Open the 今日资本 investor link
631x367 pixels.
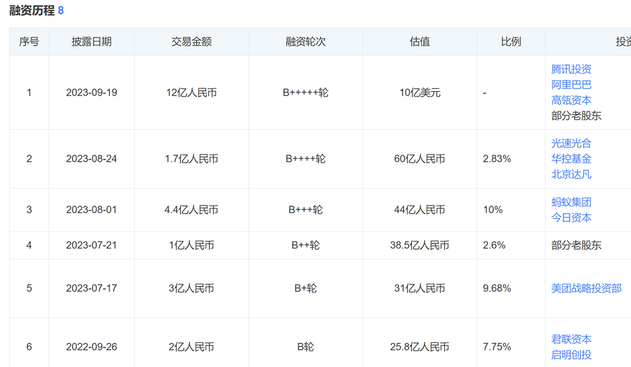571,218
